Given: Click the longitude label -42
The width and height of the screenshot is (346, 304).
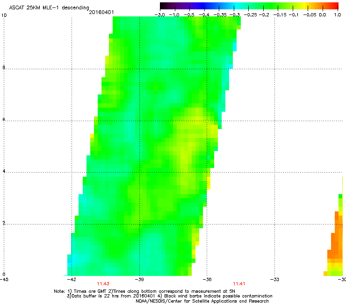Looking at the screenshot, I should 72,280.
